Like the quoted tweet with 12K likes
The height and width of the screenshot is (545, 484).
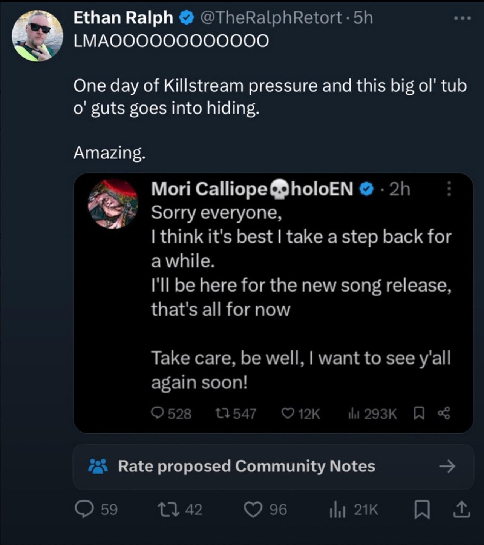pos(288,414)
